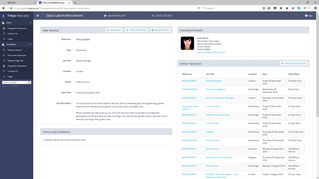This screenshot has width=319, height=179.
Task: Click Send to Friend button
Action: 160,30
